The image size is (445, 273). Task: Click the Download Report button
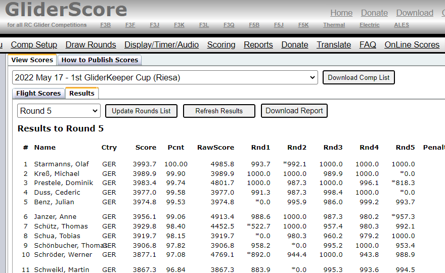pyautogui.click(x=294, y=111)
